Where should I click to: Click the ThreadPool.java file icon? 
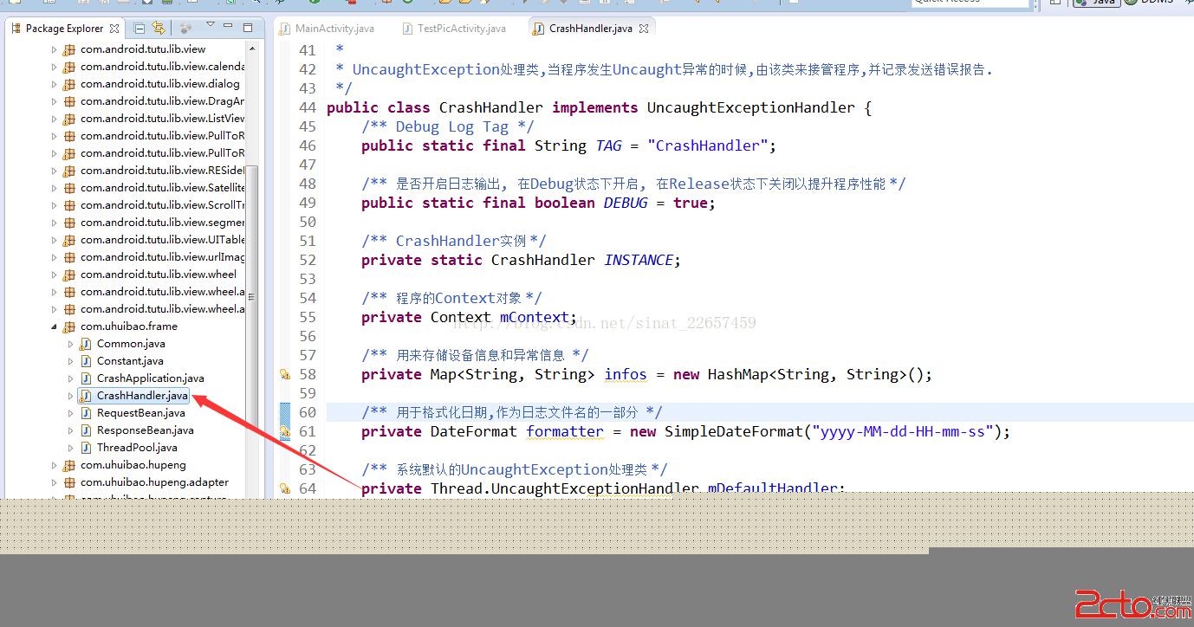[86, 448]
